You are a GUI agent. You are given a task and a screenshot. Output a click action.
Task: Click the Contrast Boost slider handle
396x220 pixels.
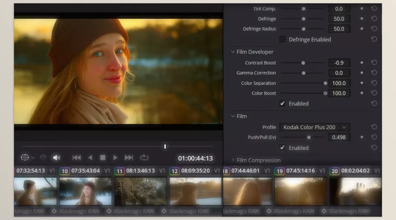click(x=303, y=63)
